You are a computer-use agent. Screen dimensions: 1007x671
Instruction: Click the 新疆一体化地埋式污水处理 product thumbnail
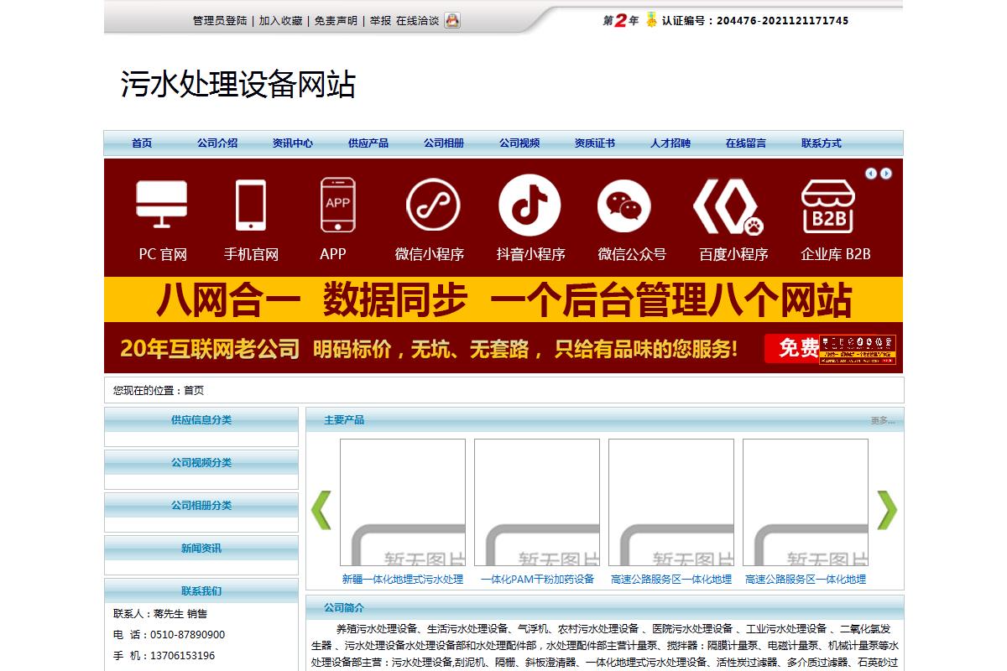(403, 502)
